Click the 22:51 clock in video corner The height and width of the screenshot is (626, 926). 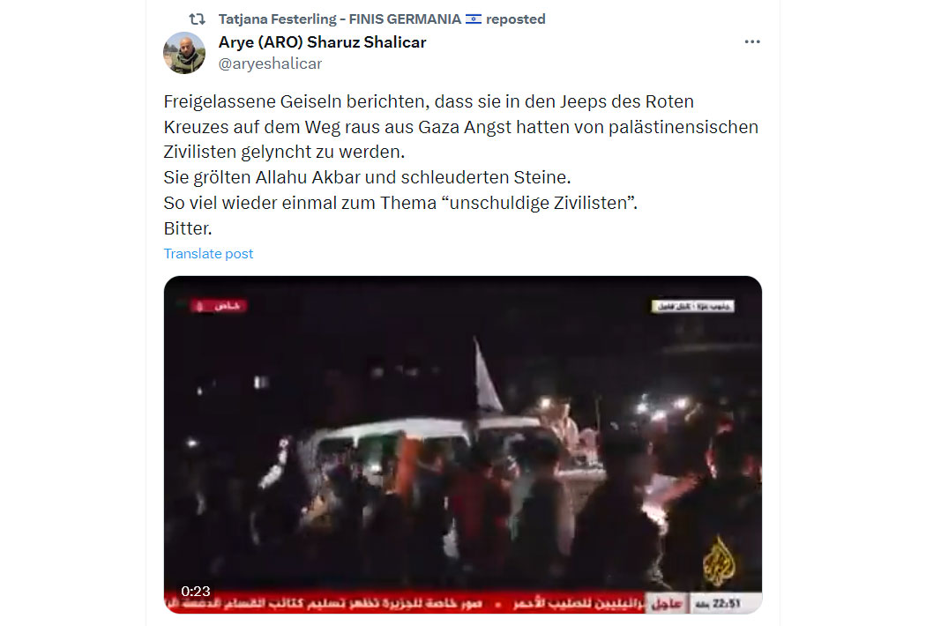718,604
